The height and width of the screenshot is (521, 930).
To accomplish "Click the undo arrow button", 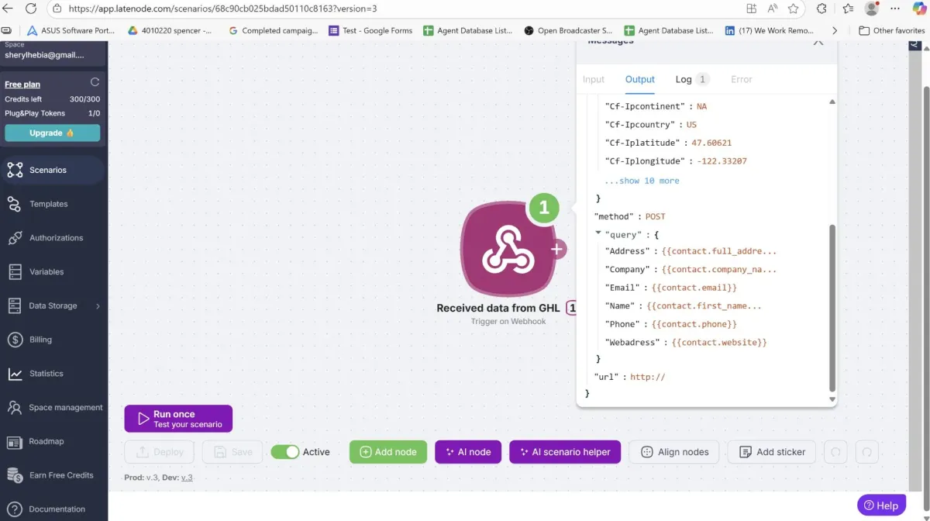I will [835, 452].
